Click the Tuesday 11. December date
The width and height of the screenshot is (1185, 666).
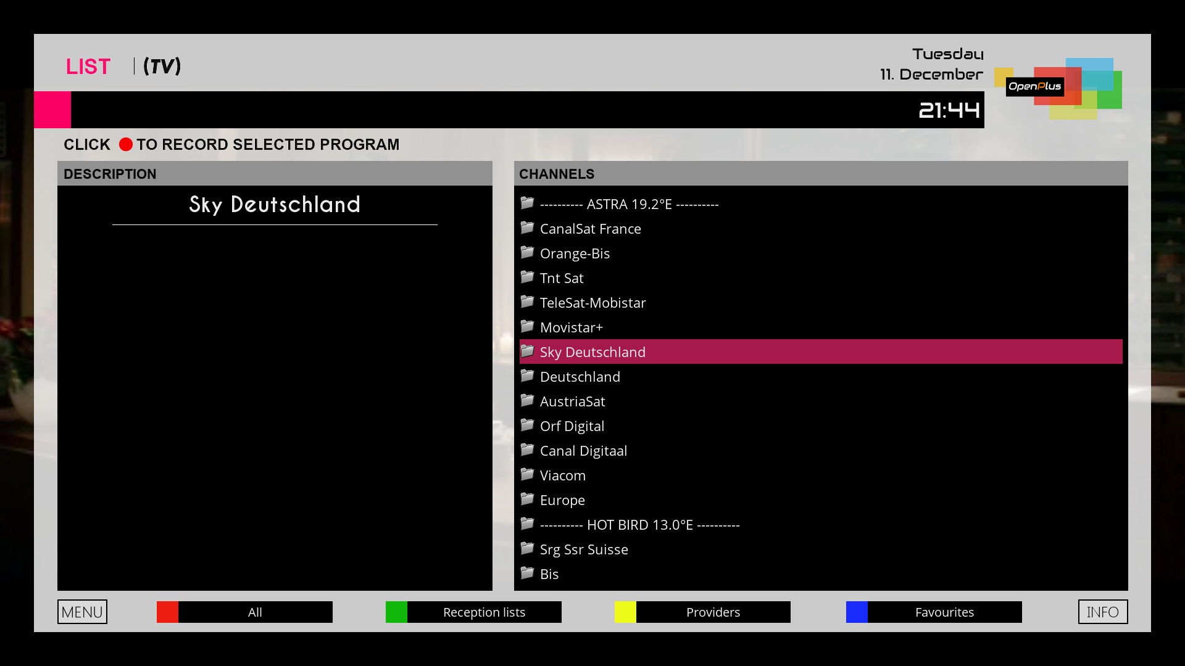931,64
